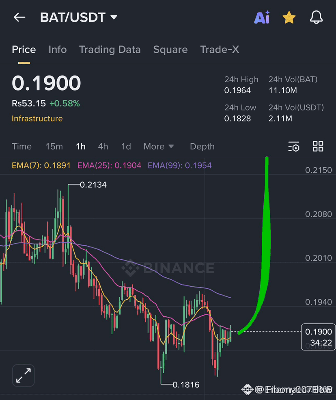This screenshot has width=336, height=400.
Task: Open the Binance AI assistant
Action: (x=262, y=17)
